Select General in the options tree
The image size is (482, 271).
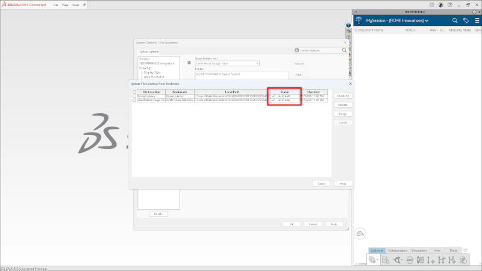(144, 58)
